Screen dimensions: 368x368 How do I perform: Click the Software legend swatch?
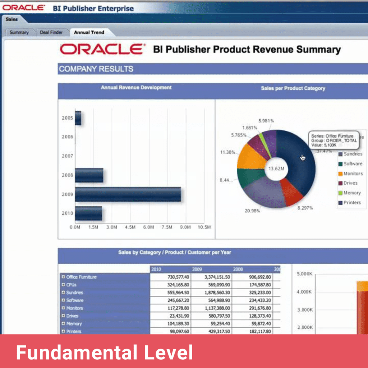[341, 164]
